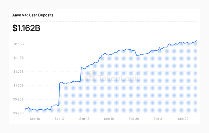The image size is (209, 133).
Task: Click the Sep 19 x-axis date label
Action: 109,119
